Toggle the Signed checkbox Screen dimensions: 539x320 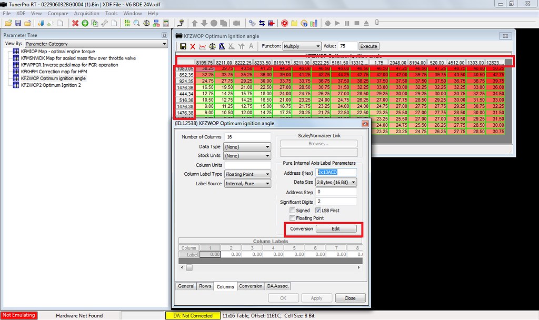click(292, 211)
